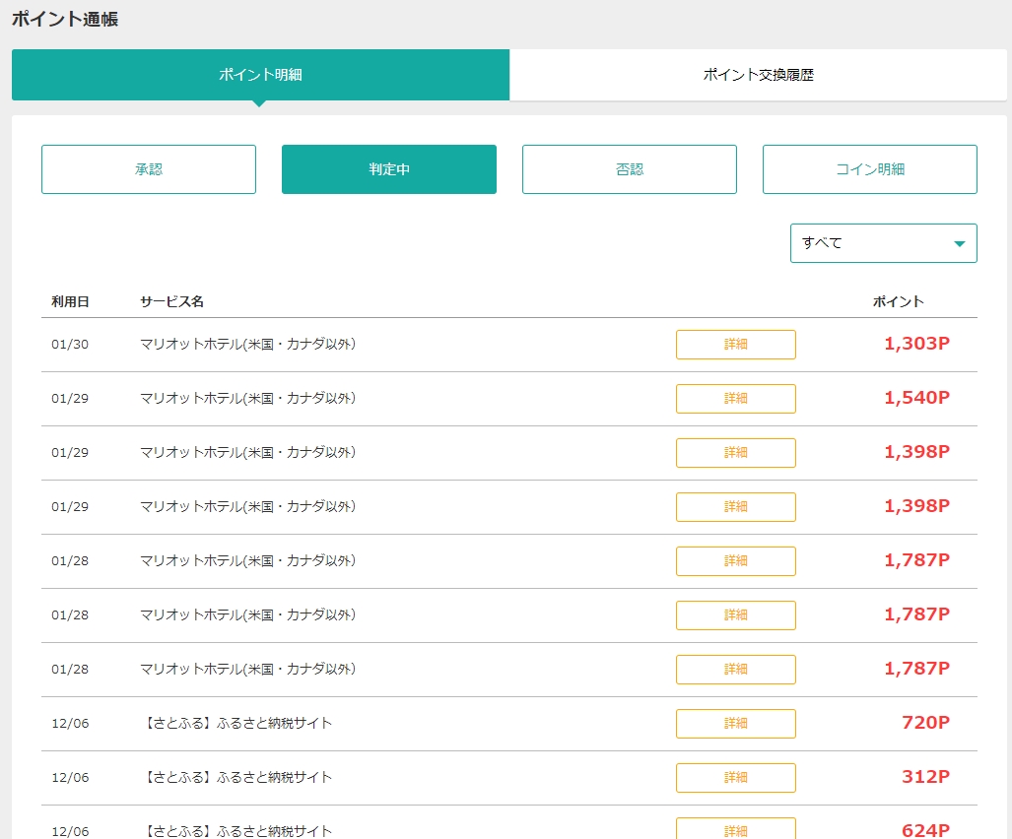Click the 312P point value

coord(925,777)
